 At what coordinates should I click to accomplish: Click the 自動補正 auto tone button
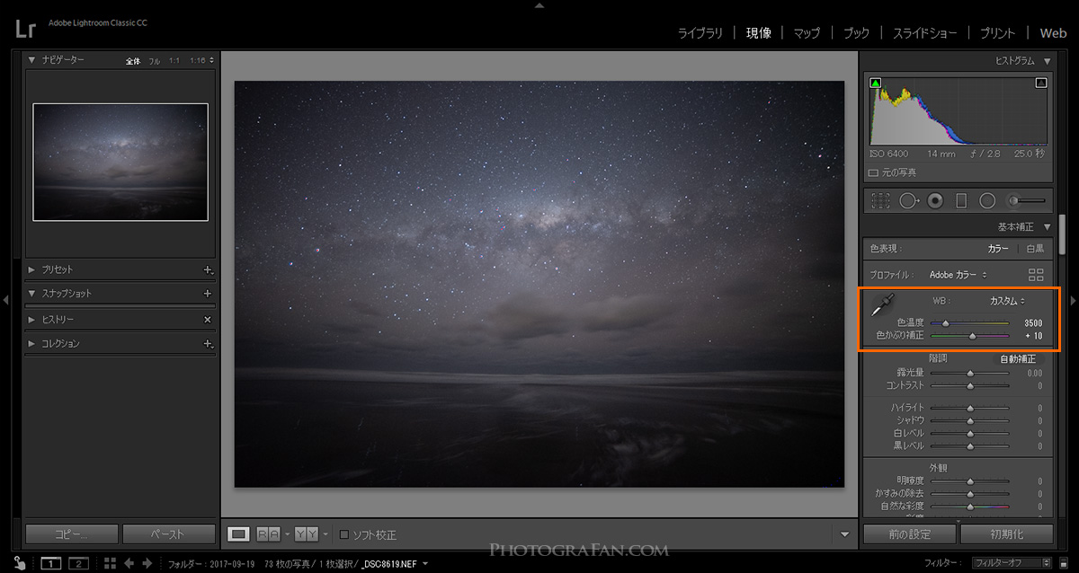click(x=1017, y=358)
